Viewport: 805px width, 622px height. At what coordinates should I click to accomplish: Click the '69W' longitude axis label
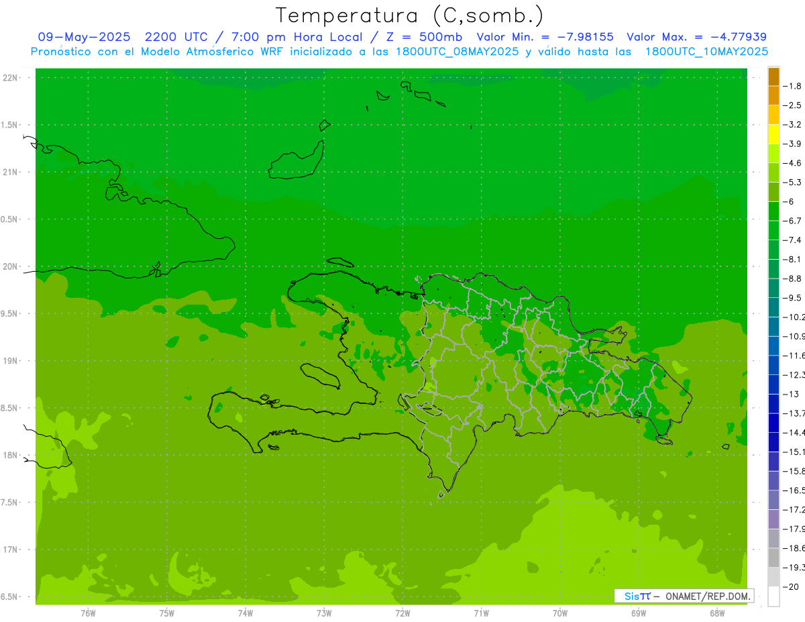pyautogui.click(x=639, y=613)
